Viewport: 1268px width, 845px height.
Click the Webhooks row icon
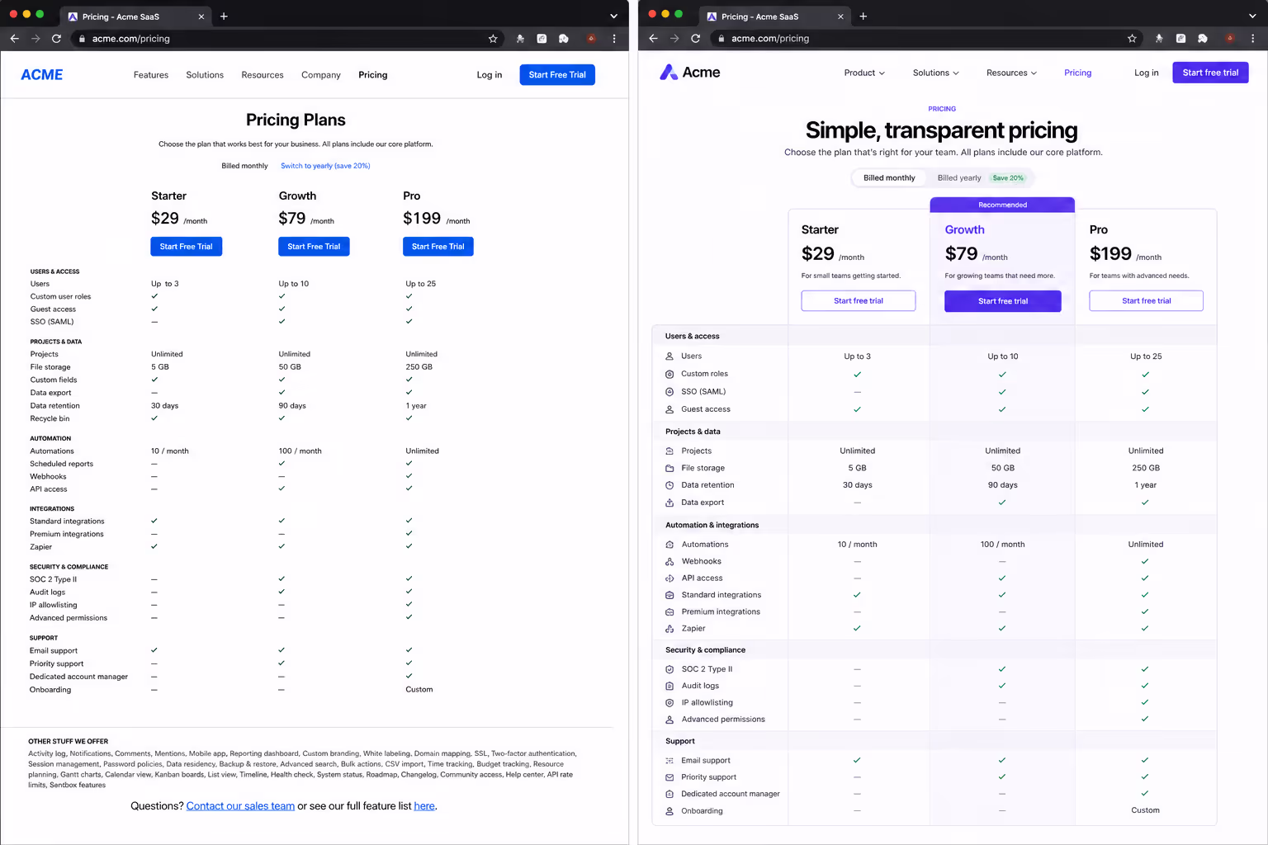coord(669,561)
